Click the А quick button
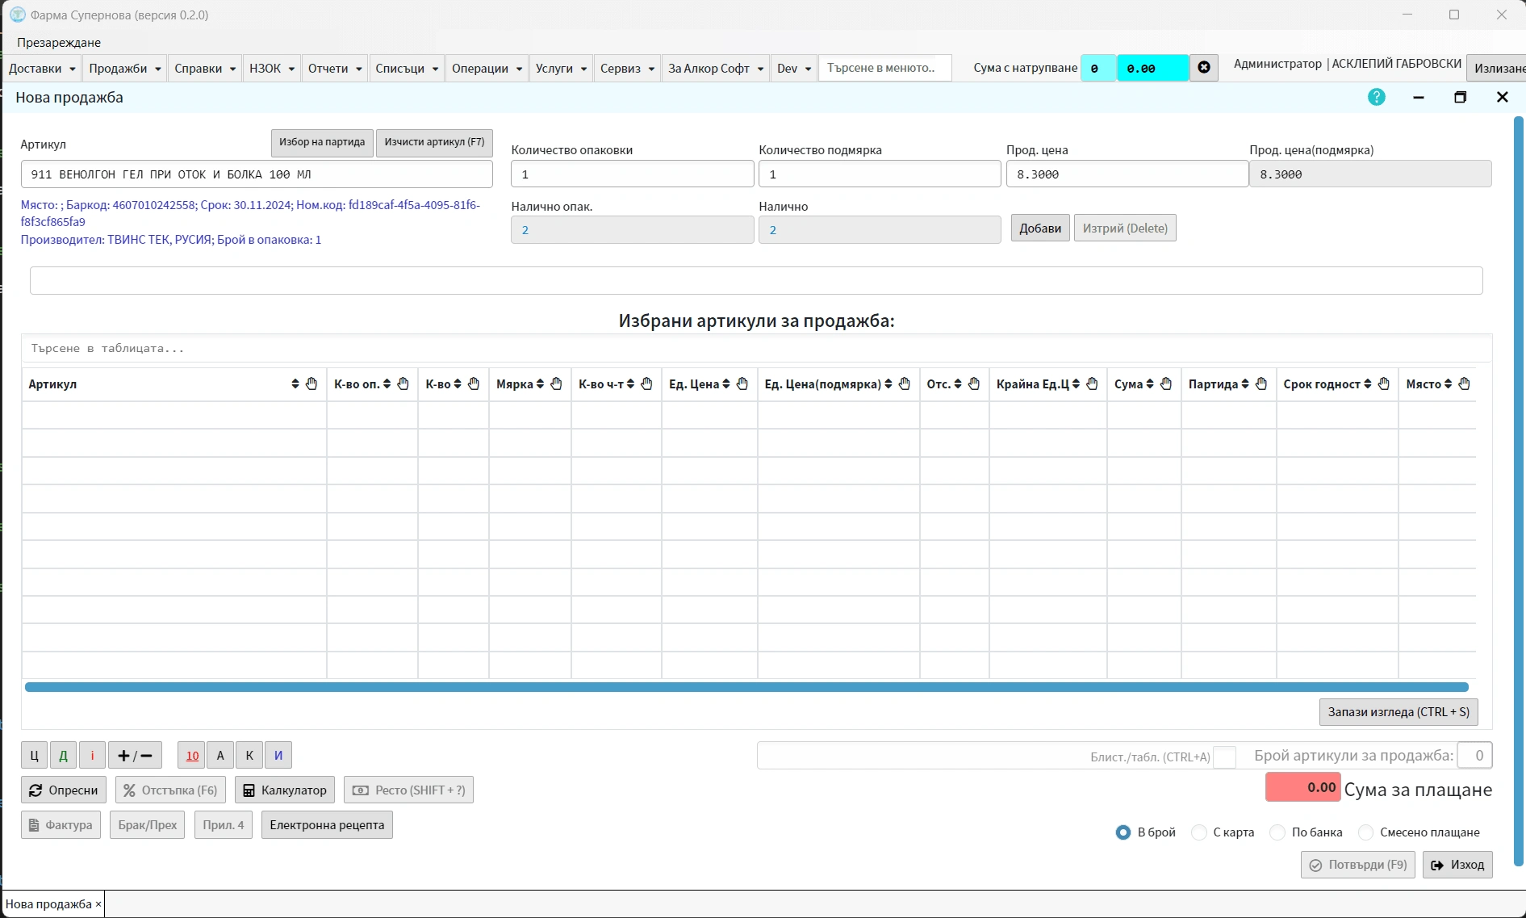This screenshot has height=918, width=1526. [x=220, y=756]
